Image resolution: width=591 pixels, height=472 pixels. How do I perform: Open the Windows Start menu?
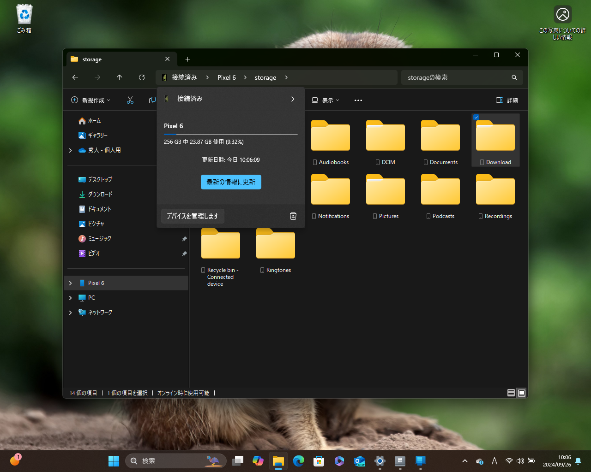pyautogui.click(x=114, y=461)
